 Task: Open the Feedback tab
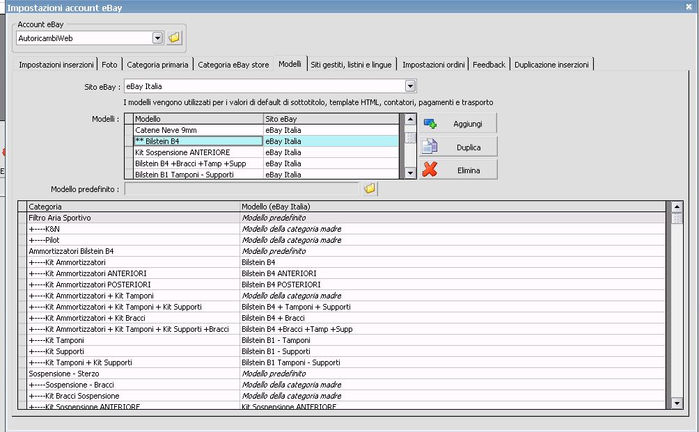(489, 65)
